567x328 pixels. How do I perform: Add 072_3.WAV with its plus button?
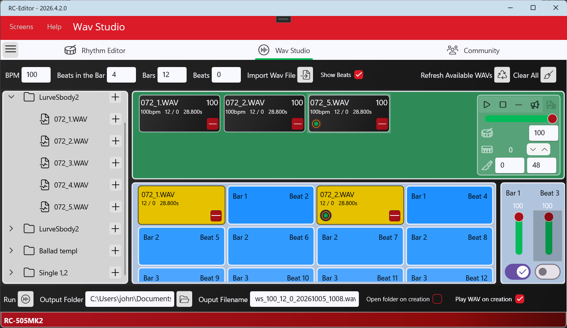(115, 163)
